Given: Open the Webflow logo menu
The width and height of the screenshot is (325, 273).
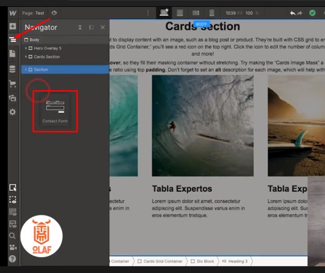Looking at the screenshot, I should 13,13.
